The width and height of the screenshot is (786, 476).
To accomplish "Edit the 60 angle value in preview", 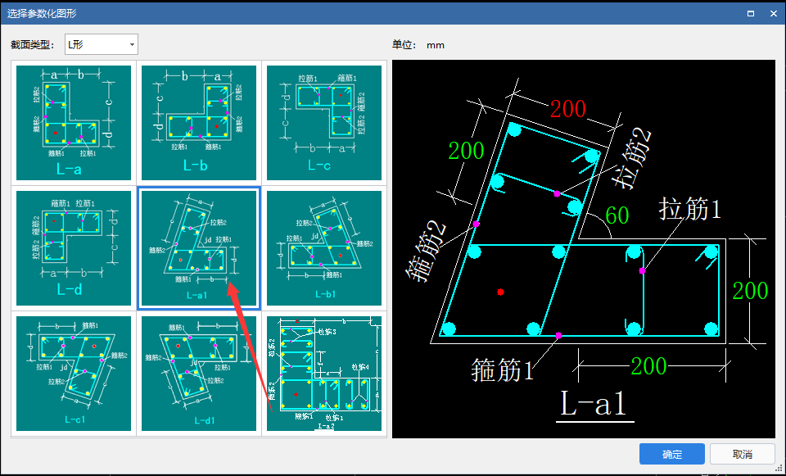I will pyautogui.click(x=617, y=215).
